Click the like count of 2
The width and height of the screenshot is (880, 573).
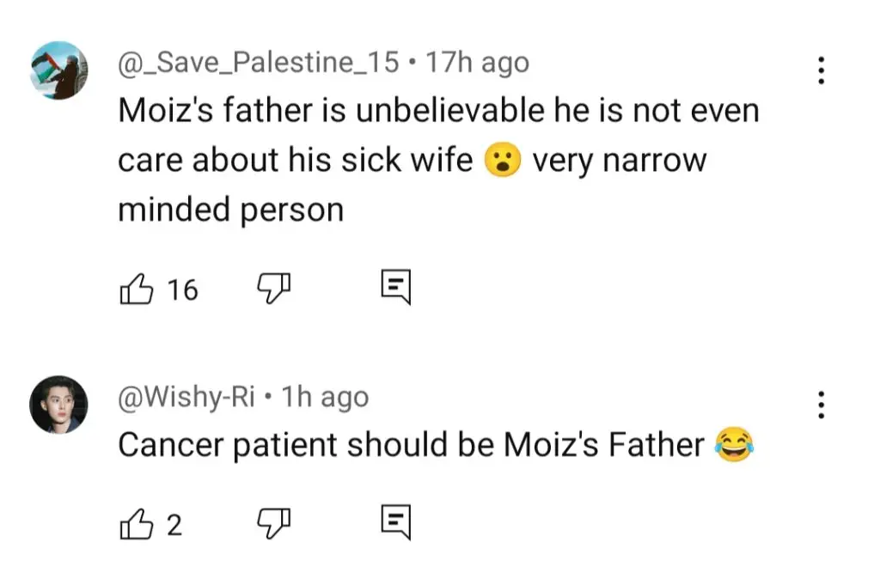pyautogui.click(x=174, y=523)
